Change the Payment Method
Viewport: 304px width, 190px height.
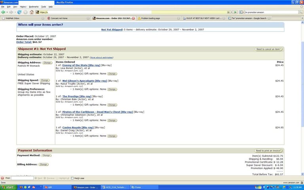[x=46, y=156]
